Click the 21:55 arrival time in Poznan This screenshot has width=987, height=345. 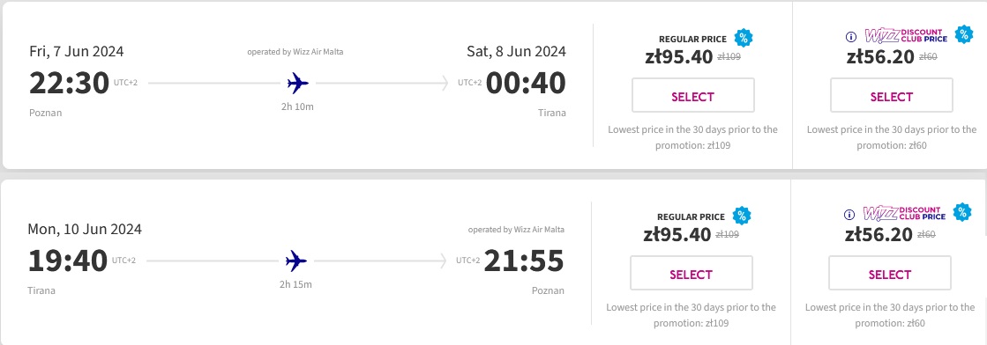(x=524, y=261)
